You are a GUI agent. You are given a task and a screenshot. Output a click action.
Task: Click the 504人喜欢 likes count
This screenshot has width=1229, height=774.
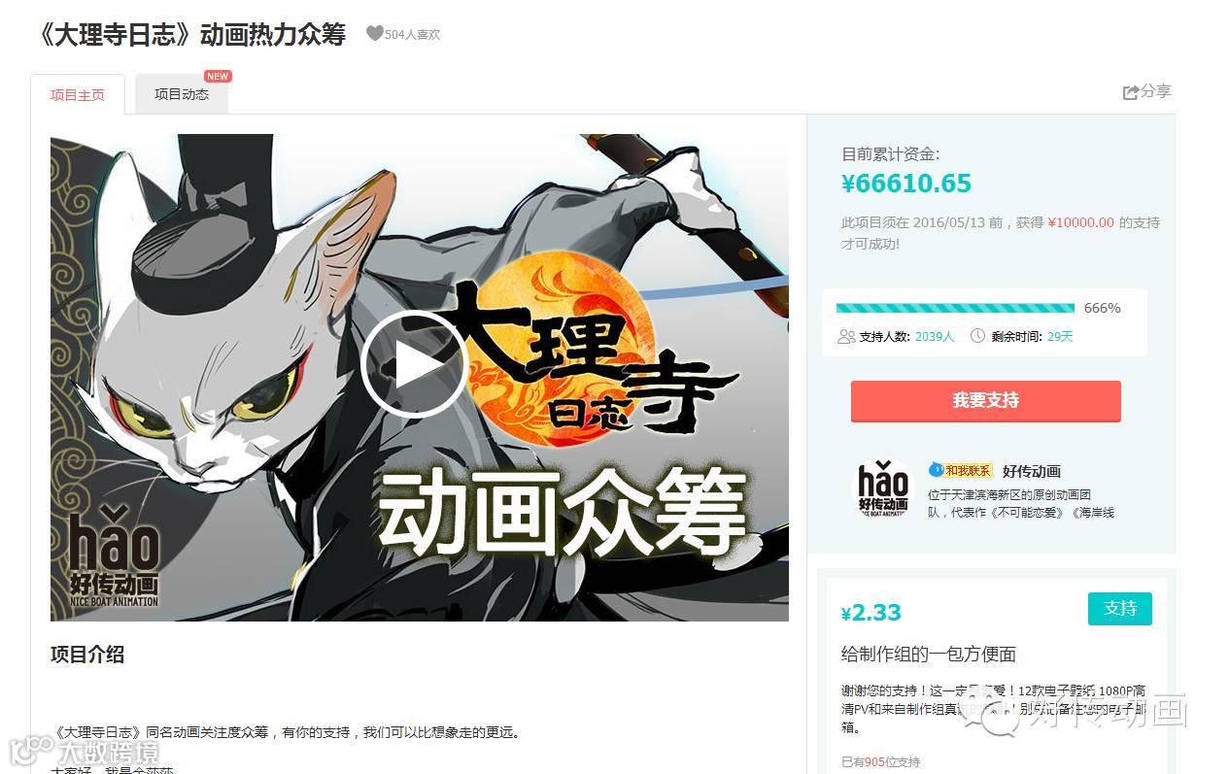click(x=412, y=34)
